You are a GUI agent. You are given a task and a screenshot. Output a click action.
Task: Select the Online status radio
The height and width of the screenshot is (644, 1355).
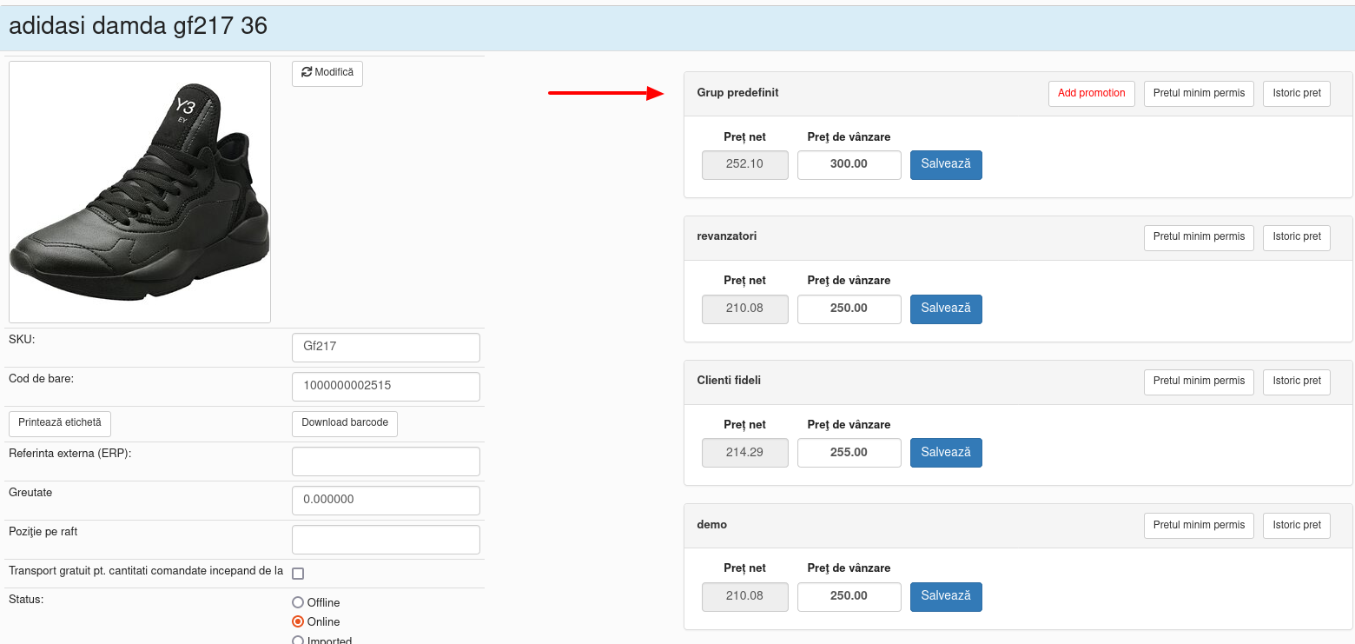coord(298,621)
